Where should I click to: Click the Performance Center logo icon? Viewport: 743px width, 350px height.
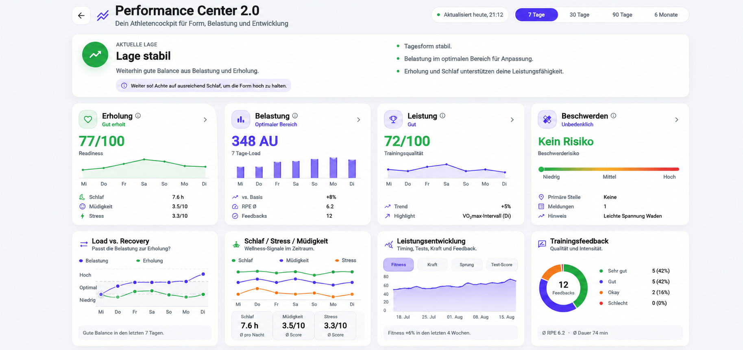click(103, 15)
